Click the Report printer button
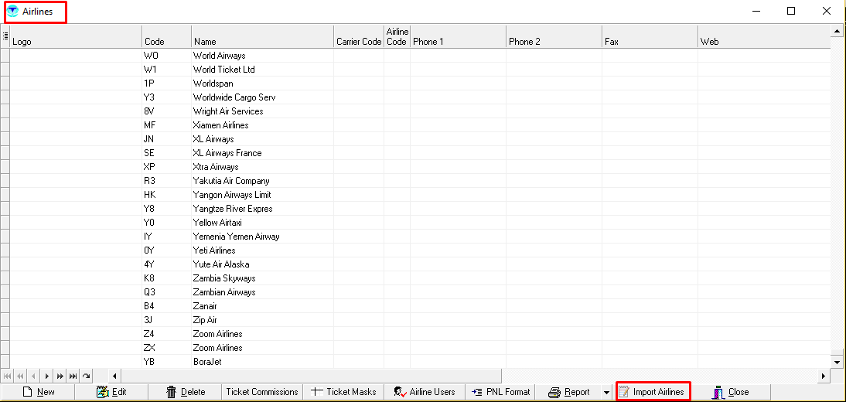 (569, 392)
